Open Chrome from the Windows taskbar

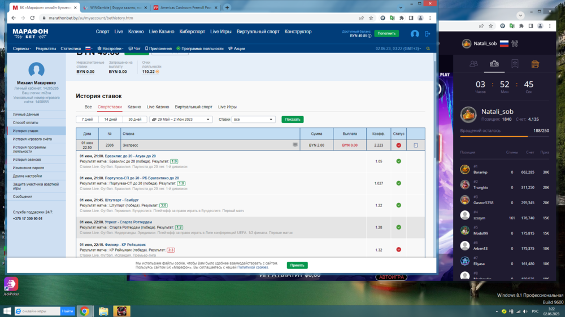85,311
